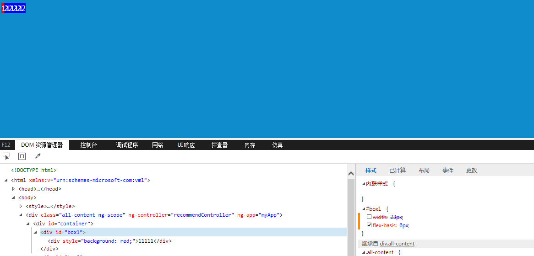534x256 pixels.
Task: Click the urn:schemas-microsoft-com:vml attribute value
Action: (x=100, y=180)
